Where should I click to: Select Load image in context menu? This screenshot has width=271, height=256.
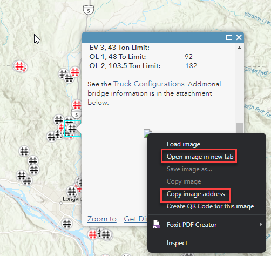click(x=184, y=144)
